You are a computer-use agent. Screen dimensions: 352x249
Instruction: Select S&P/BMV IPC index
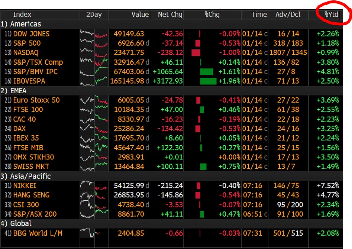click(x=35, y=72)
